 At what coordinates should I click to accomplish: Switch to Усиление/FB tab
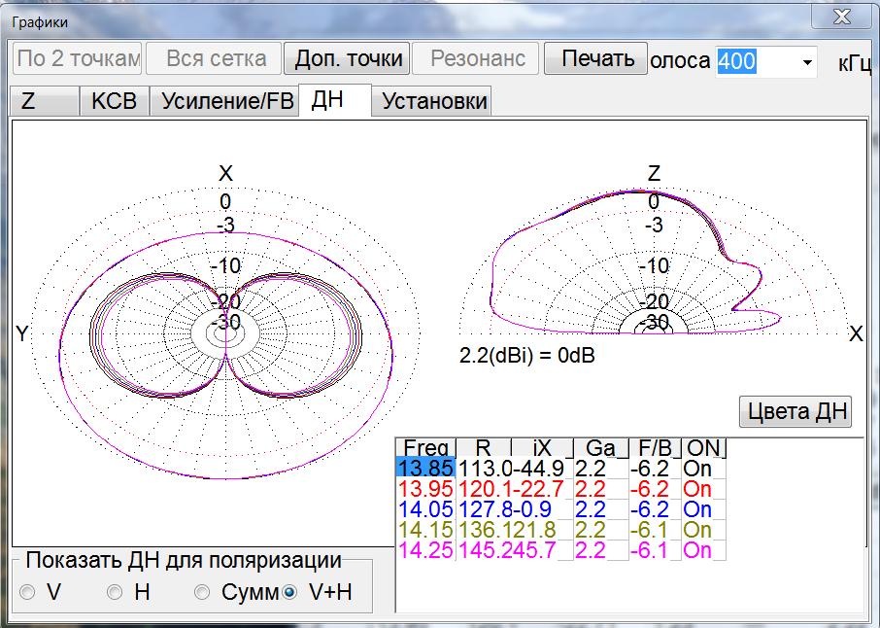[x=224, y=101]
